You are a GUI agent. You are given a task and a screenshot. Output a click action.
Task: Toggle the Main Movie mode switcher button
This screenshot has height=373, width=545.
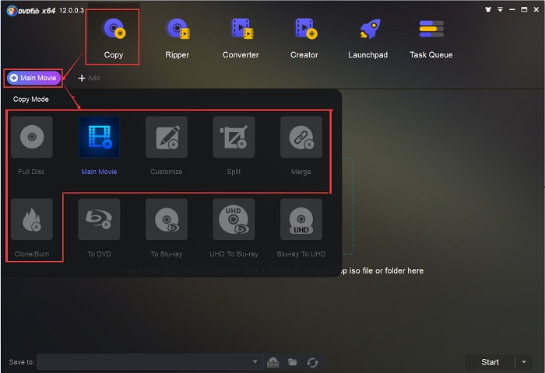tap(33, 78)
